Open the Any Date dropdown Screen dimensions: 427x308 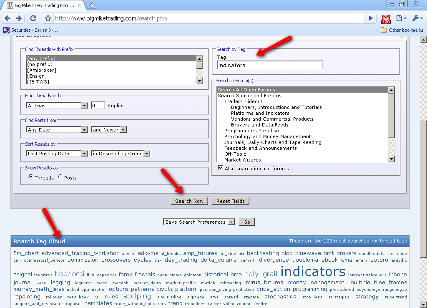(57, 130)
